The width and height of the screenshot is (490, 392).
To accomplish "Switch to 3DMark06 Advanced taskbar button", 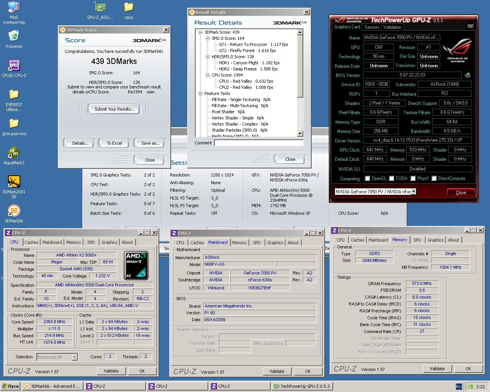I will click(x=52, y=386).
